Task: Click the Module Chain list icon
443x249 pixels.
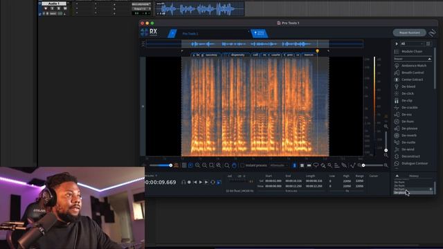Action: 397,52
